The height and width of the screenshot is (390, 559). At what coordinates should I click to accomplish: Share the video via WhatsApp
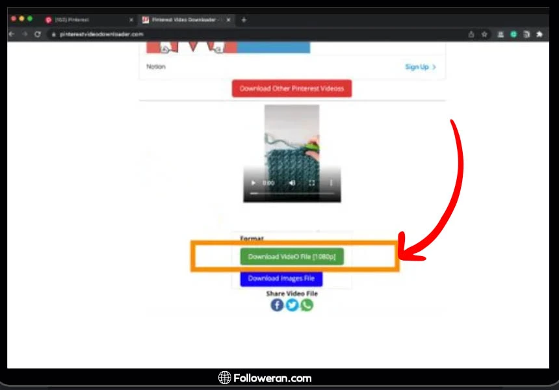pos(307,305)
